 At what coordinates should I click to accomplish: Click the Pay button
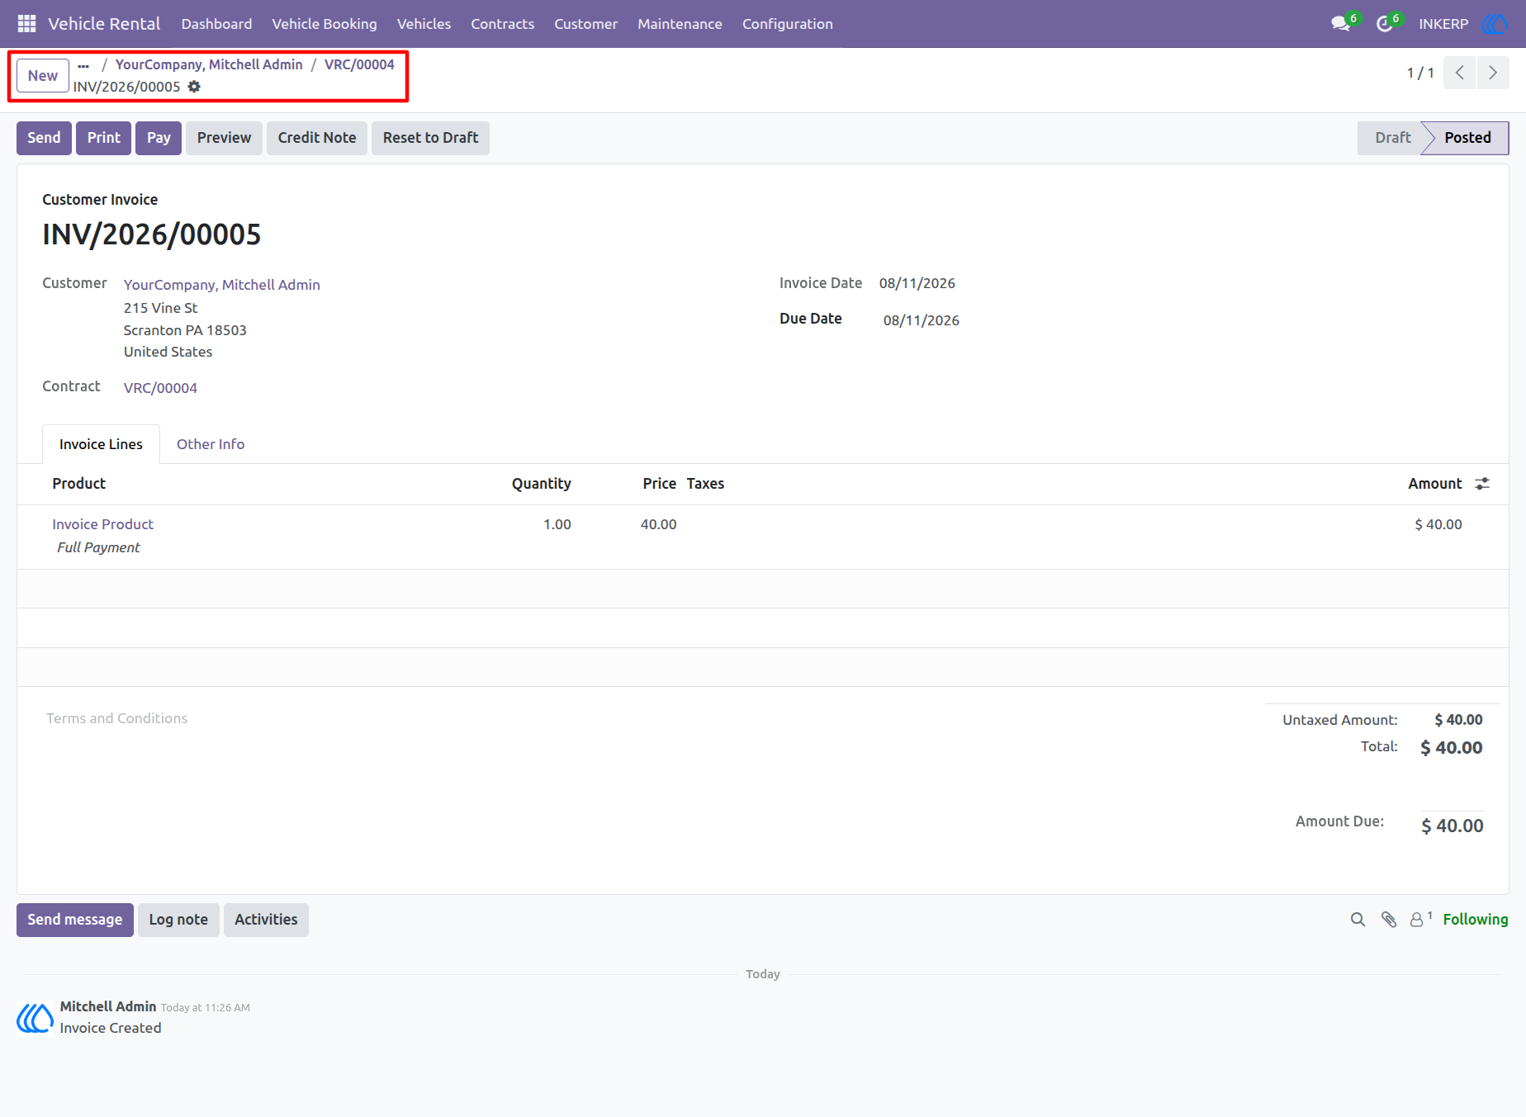pyautogui.click(x=159, y=138)
